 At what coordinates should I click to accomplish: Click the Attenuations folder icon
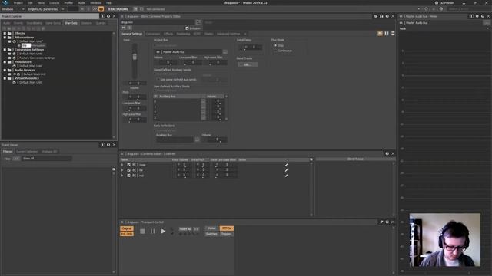pos(9,38)
